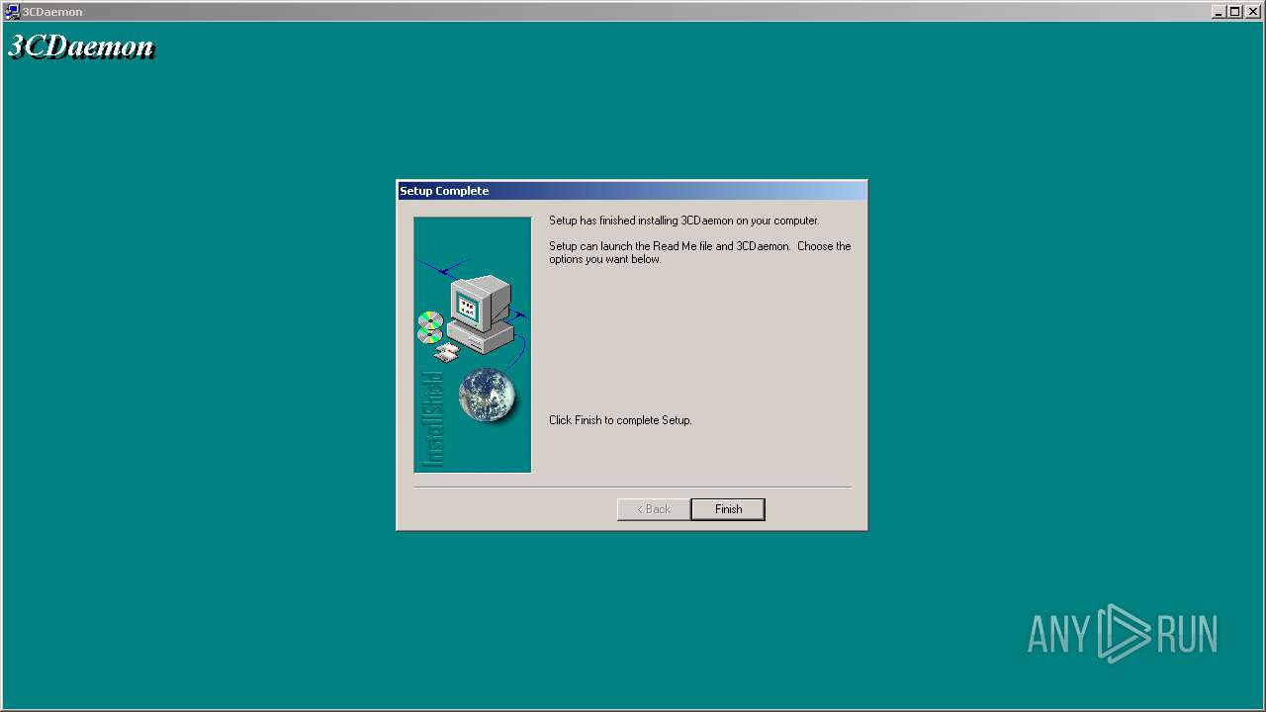Click the "Setup has finished installing 3CDaemon" text

(683, 221)
